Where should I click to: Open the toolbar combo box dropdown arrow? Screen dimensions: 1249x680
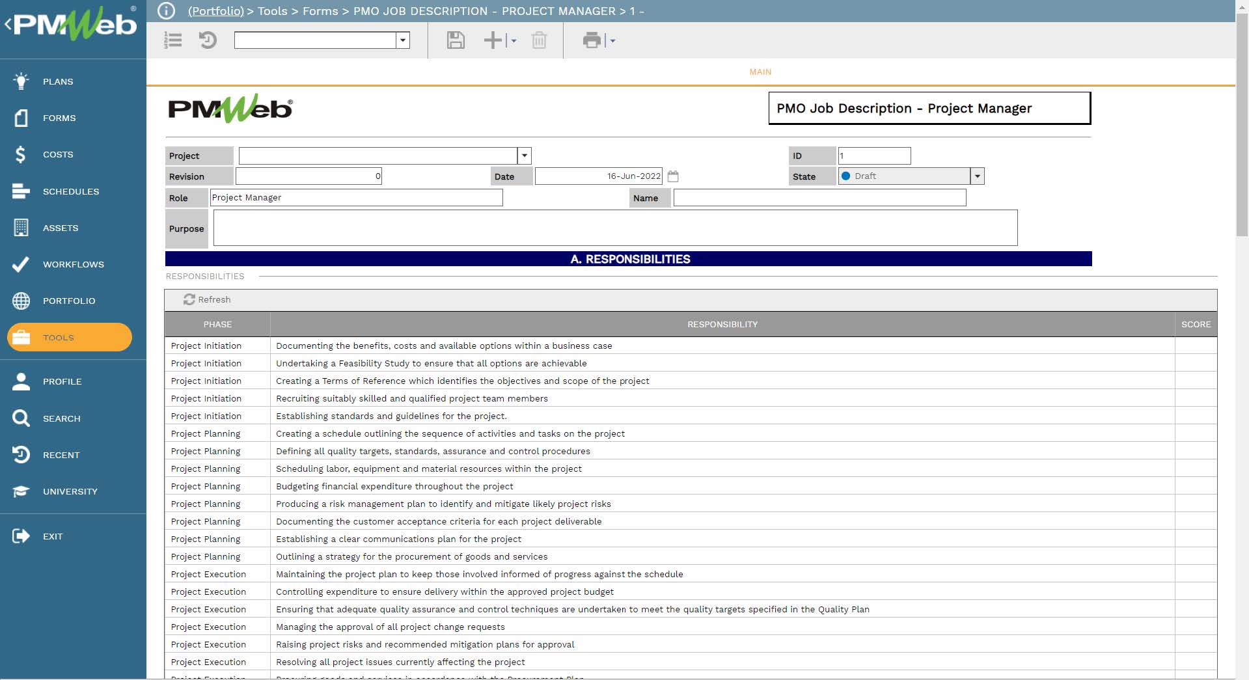[403, 40]
